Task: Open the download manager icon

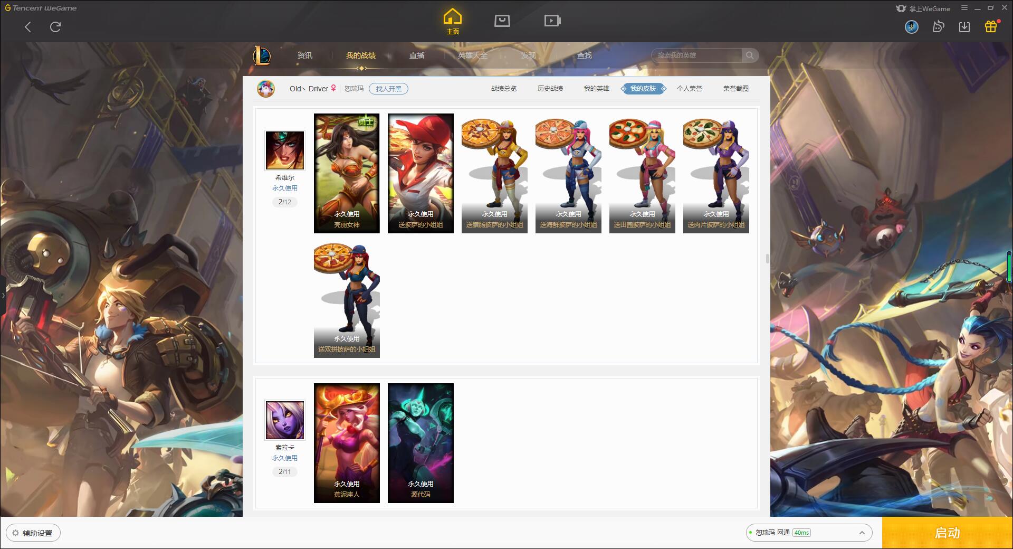Action: pyautogui.click(x=964, y=26)
